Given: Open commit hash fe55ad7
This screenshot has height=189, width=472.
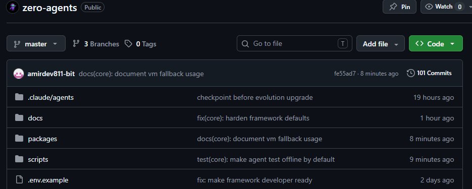Looking at the screenshot, I should point(345,74).
